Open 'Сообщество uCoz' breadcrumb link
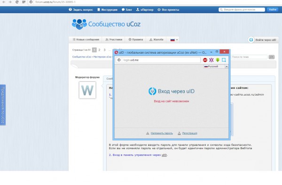 click(x=82, y=57)
